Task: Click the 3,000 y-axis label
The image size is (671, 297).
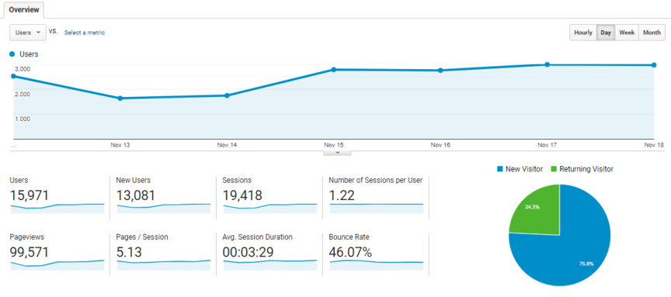Action: point(23,69)
